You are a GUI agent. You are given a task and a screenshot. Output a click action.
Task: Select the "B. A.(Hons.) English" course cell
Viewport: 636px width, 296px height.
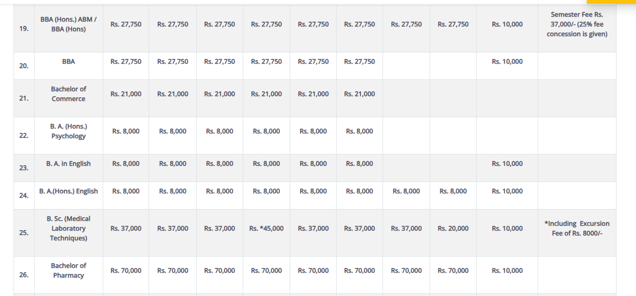tap(69, 191)
